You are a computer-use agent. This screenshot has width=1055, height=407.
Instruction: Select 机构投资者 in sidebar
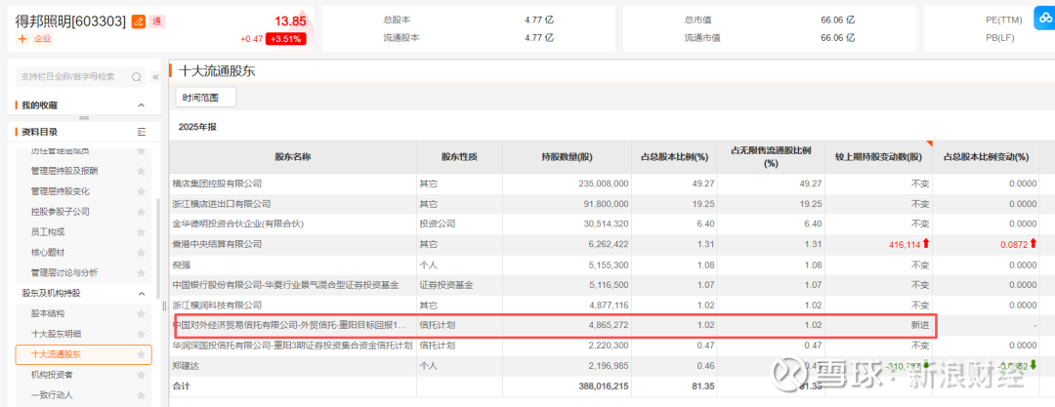[52, 375]
